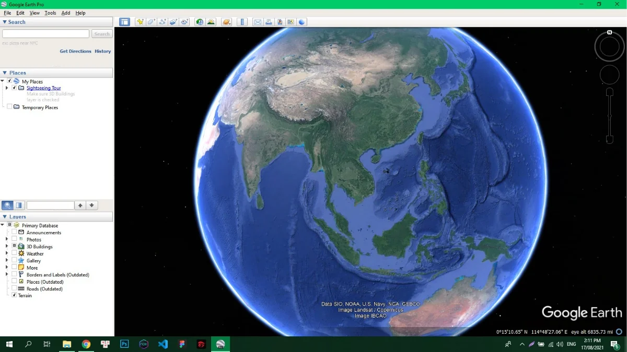
Task: Click the up arrow button in Places panel
Action: 80,205
